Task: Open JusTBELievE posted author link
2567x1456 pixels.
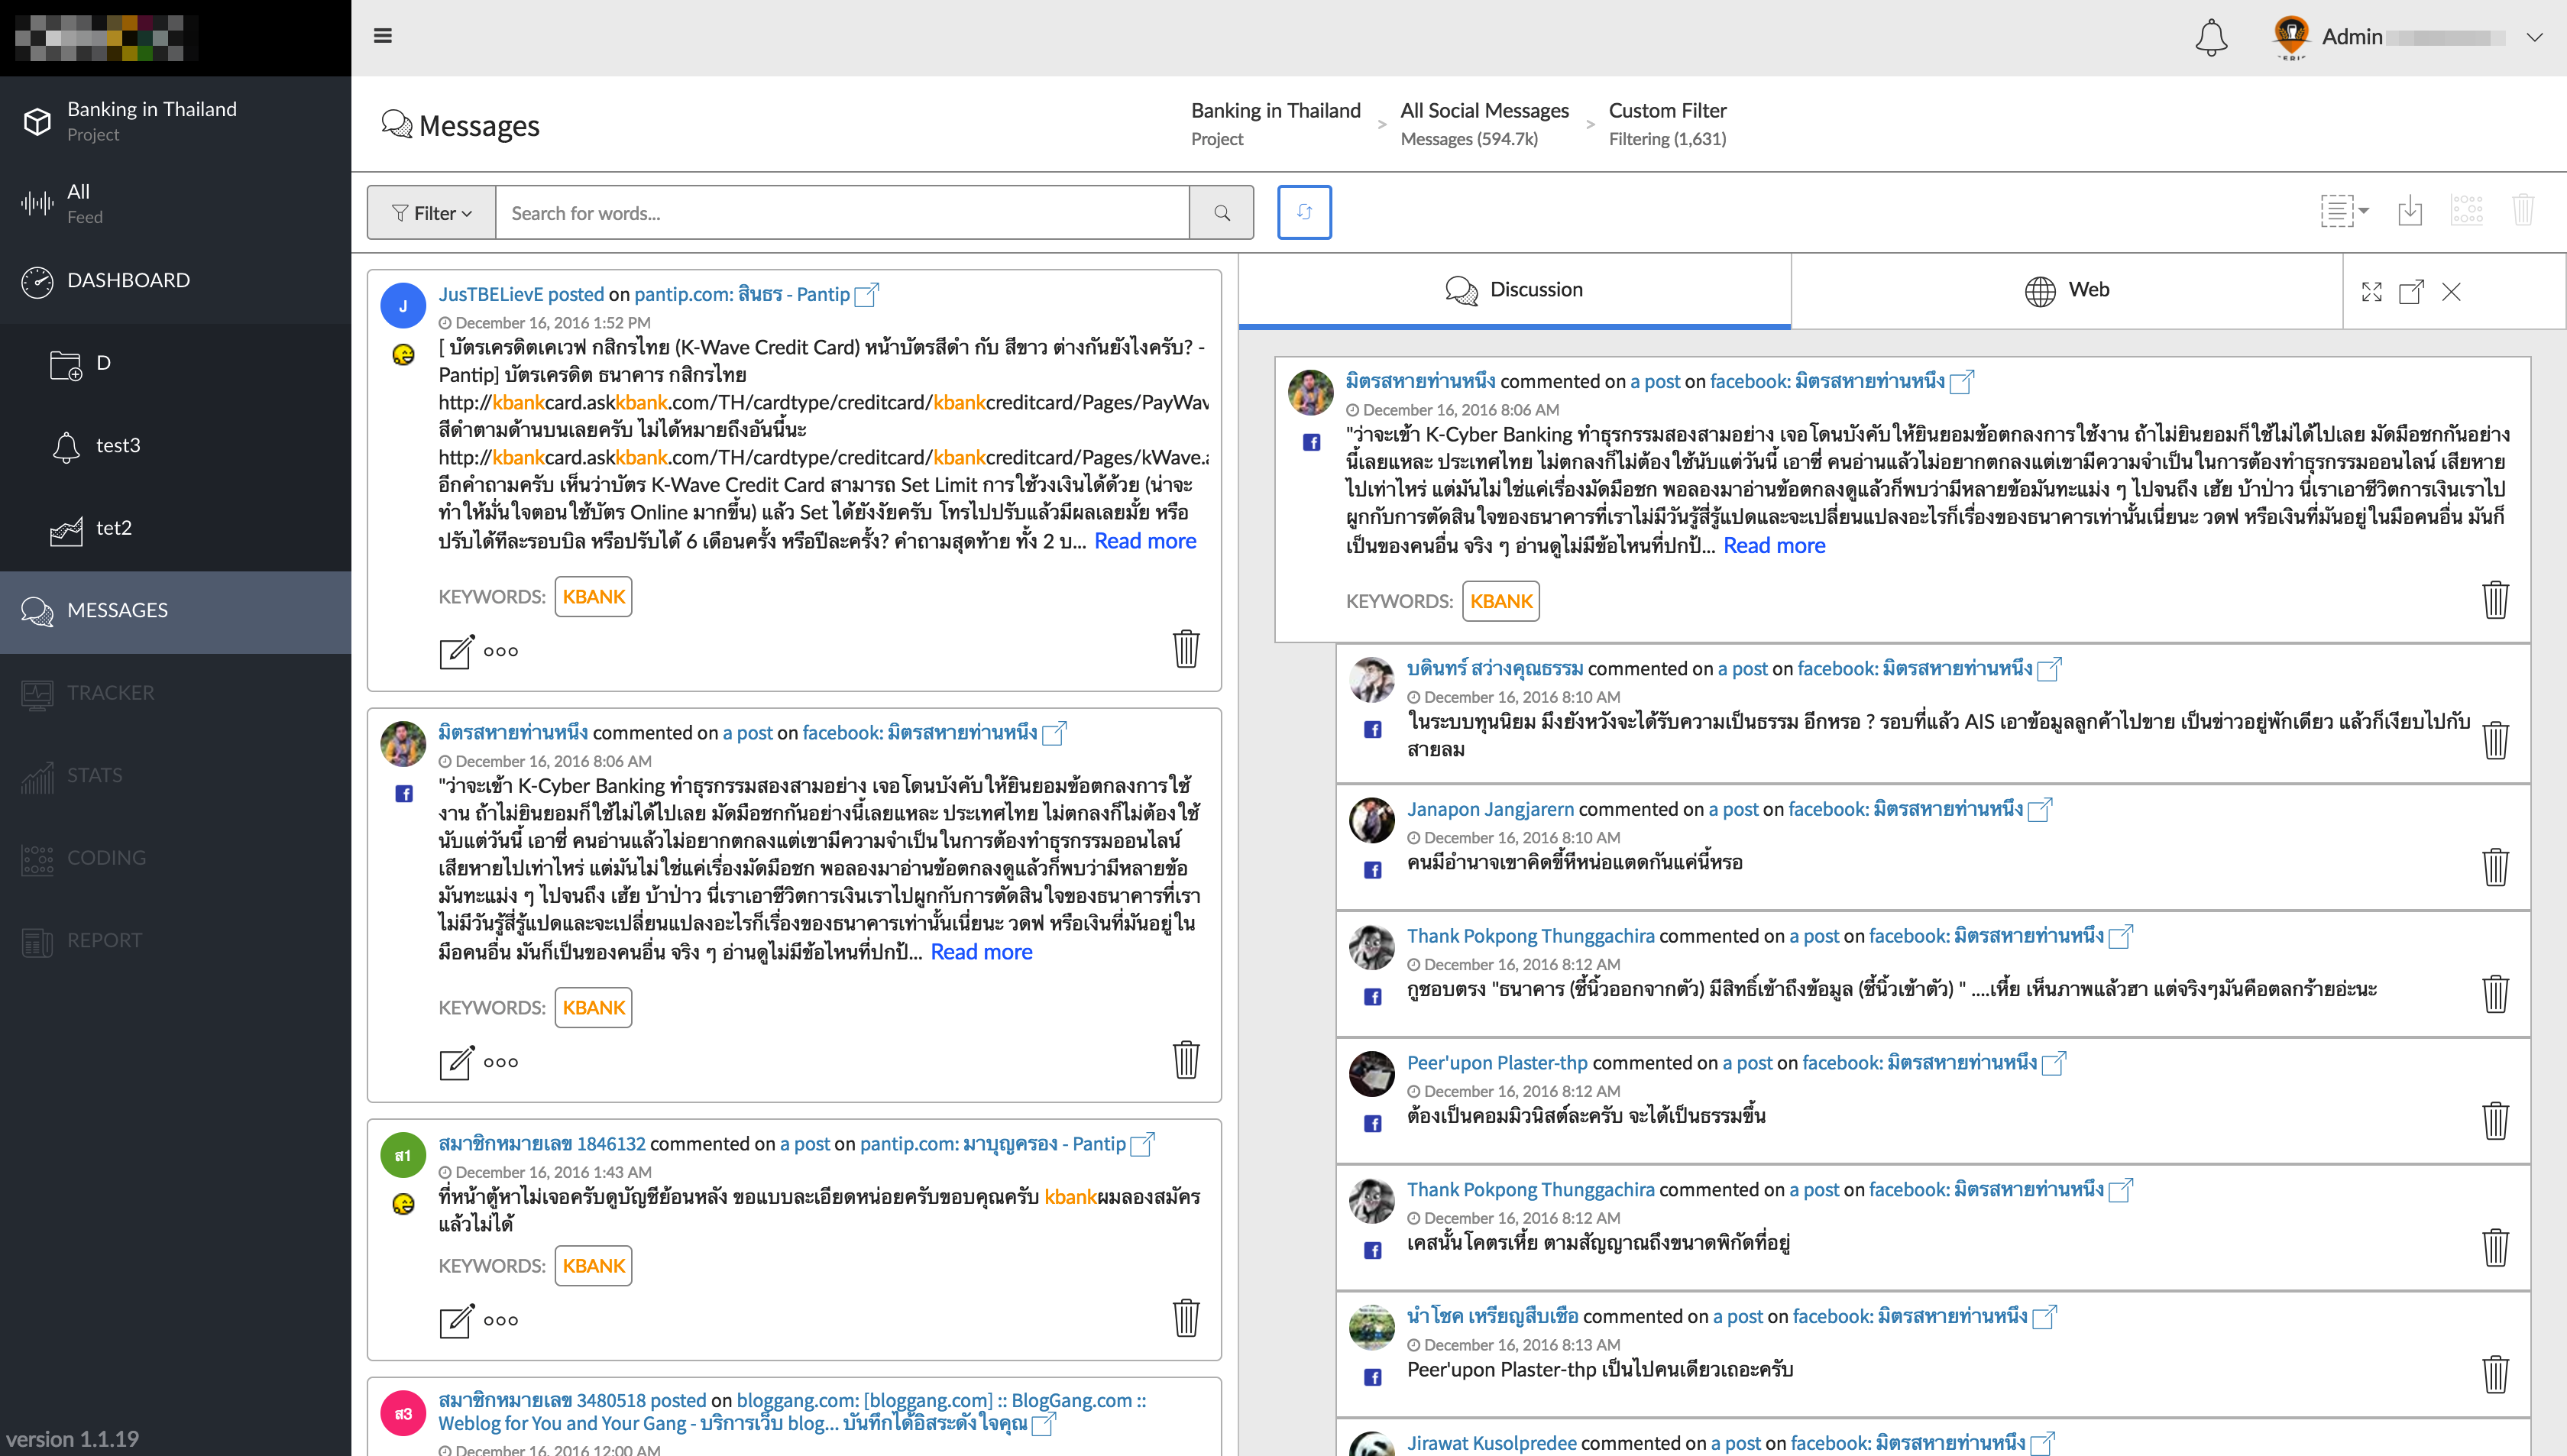Action: [x=521, y=294]
